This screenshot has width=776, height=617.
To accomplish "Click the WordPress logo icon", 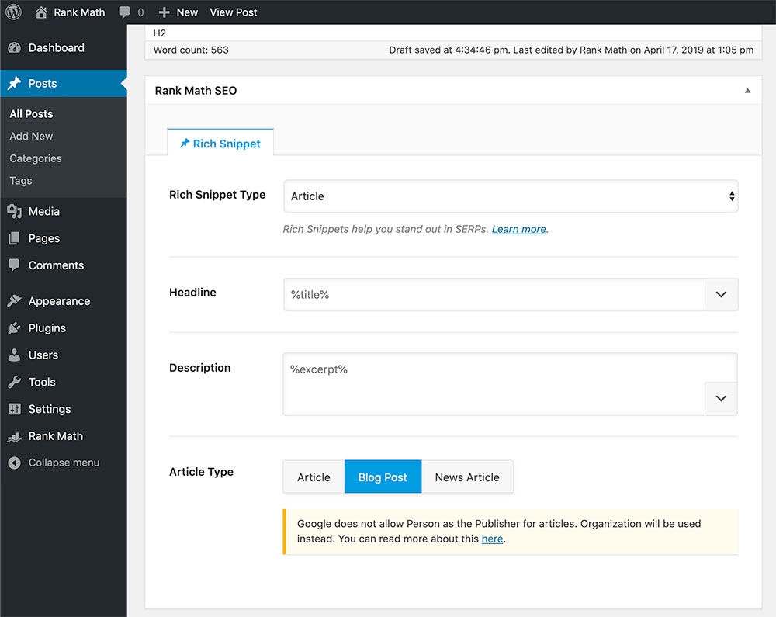I will pos(13,12).
